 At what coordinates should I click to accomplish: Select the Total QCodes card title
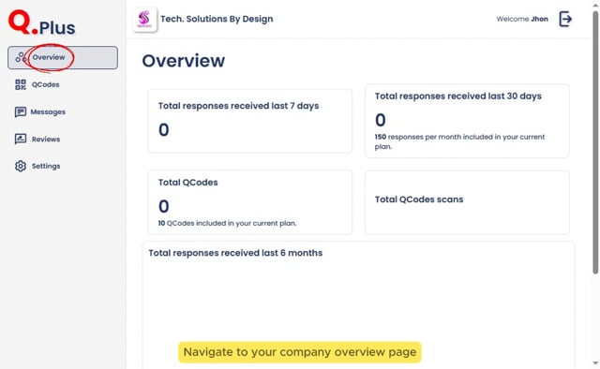pyautogui.click(x=188, y=183)
